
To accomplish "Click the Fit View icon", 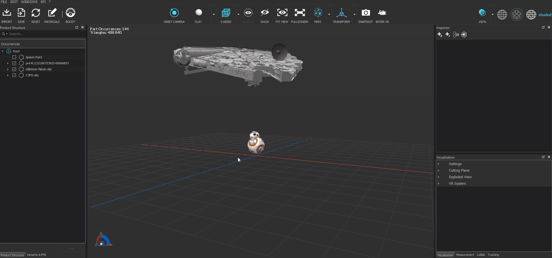I will click(282, 13).
